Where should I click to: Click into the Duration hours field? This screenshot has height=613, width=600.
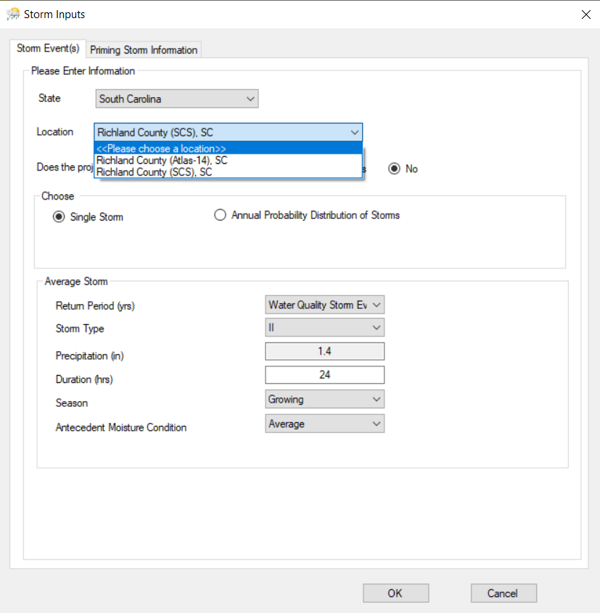coord(324,375)
